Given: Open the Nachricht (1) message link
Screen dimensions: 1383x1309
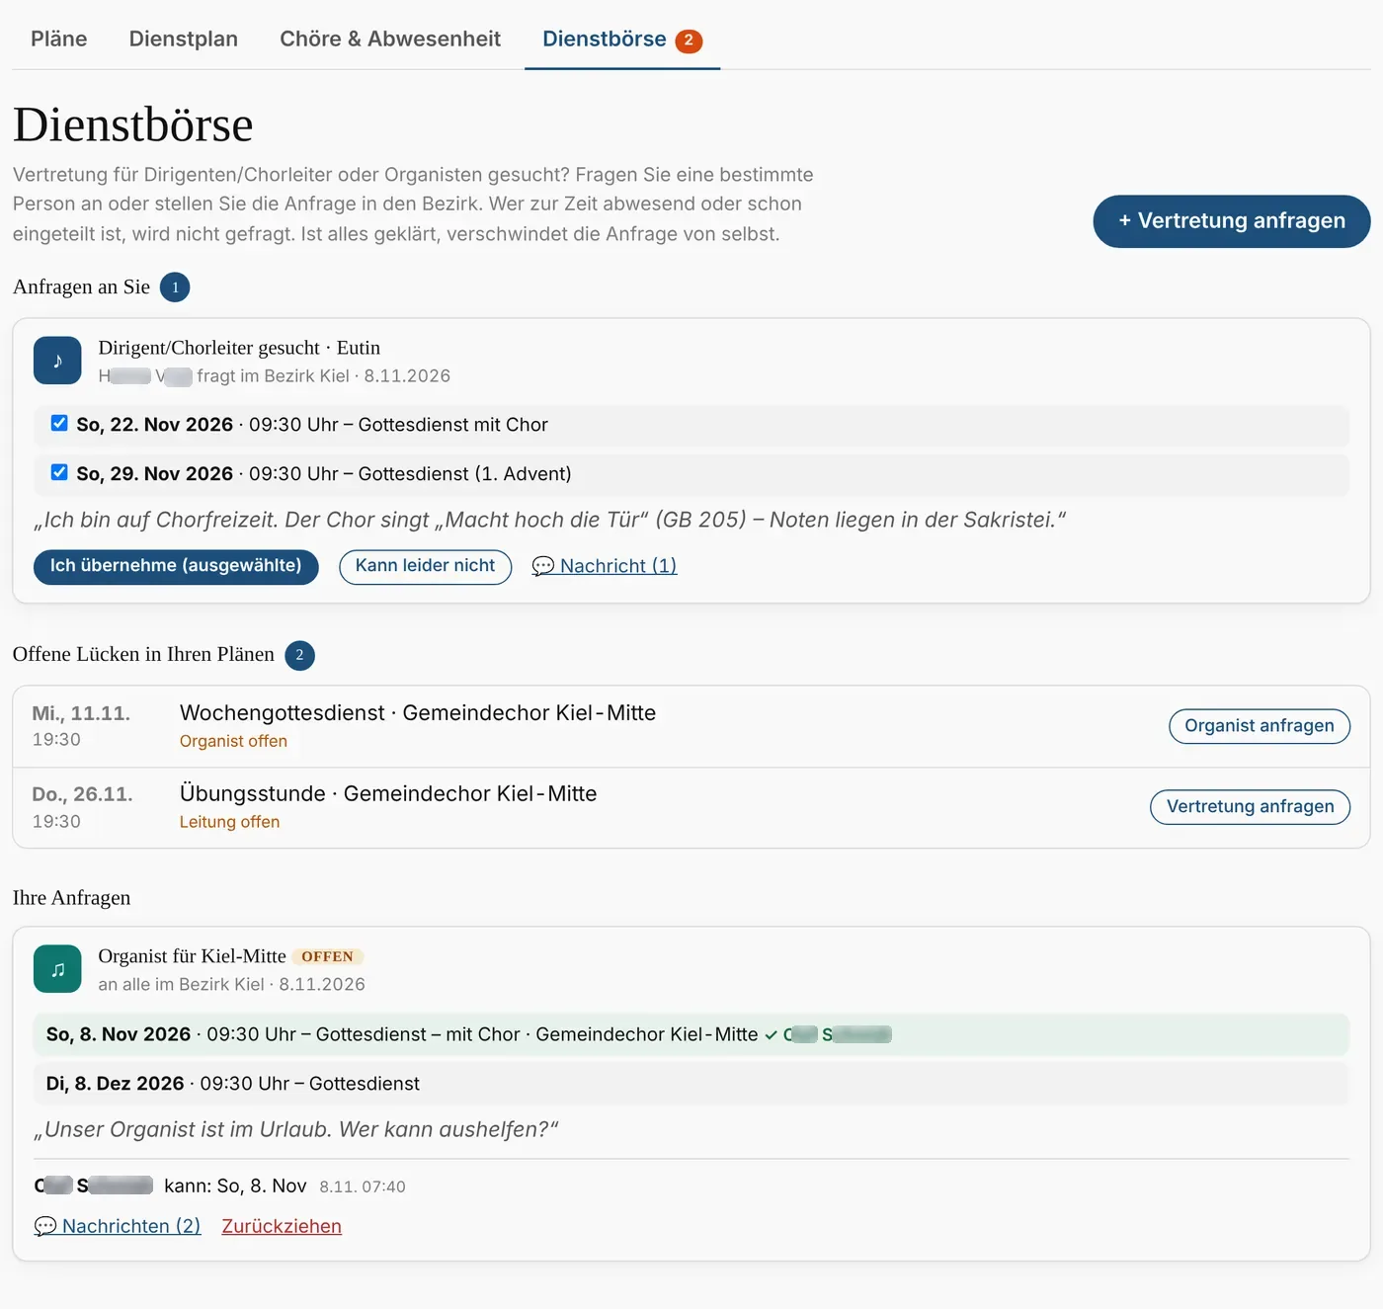Looking at the screenshot, I should [x=605, y=566].
